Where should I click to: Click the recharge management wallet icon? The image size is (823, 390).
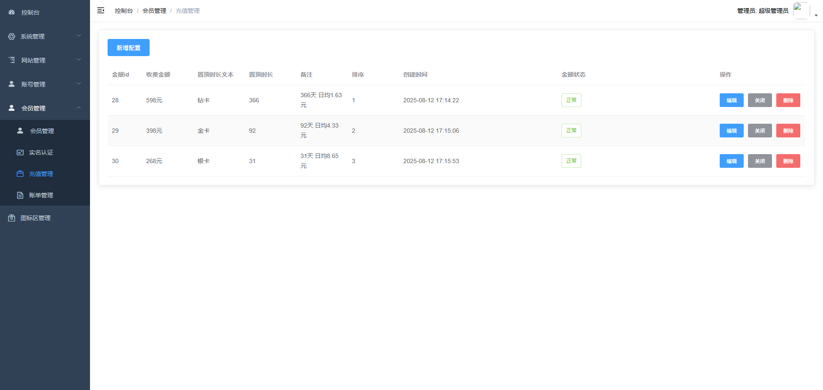click(x=20, y=174)
